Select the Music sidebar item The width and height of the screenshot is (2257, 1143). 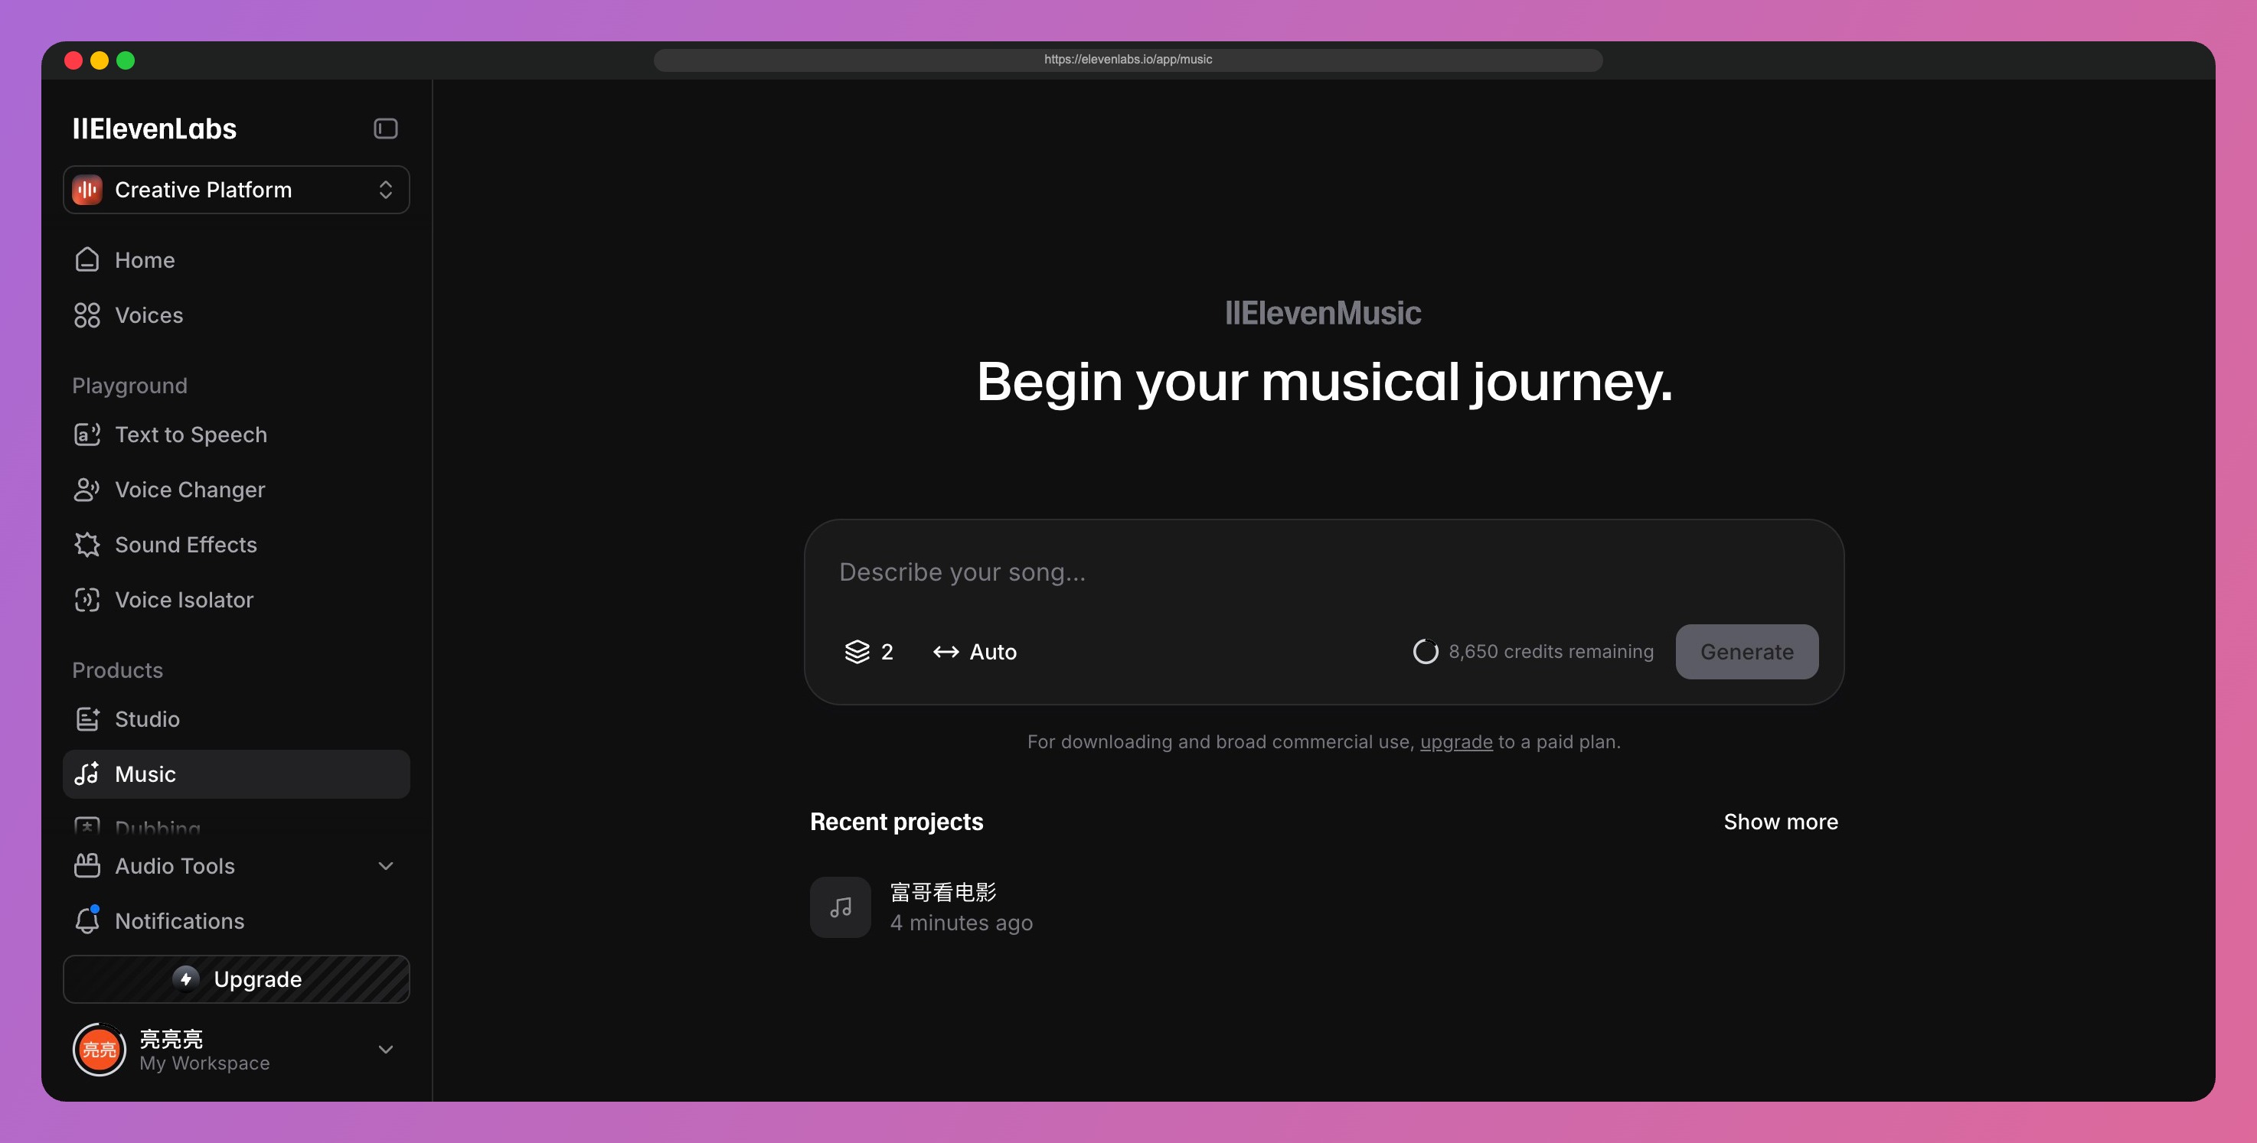[x=236, y=774]
